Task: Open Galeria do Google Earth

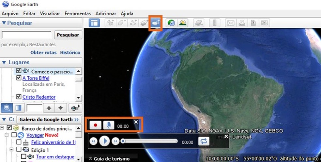Action: [49, 119]
